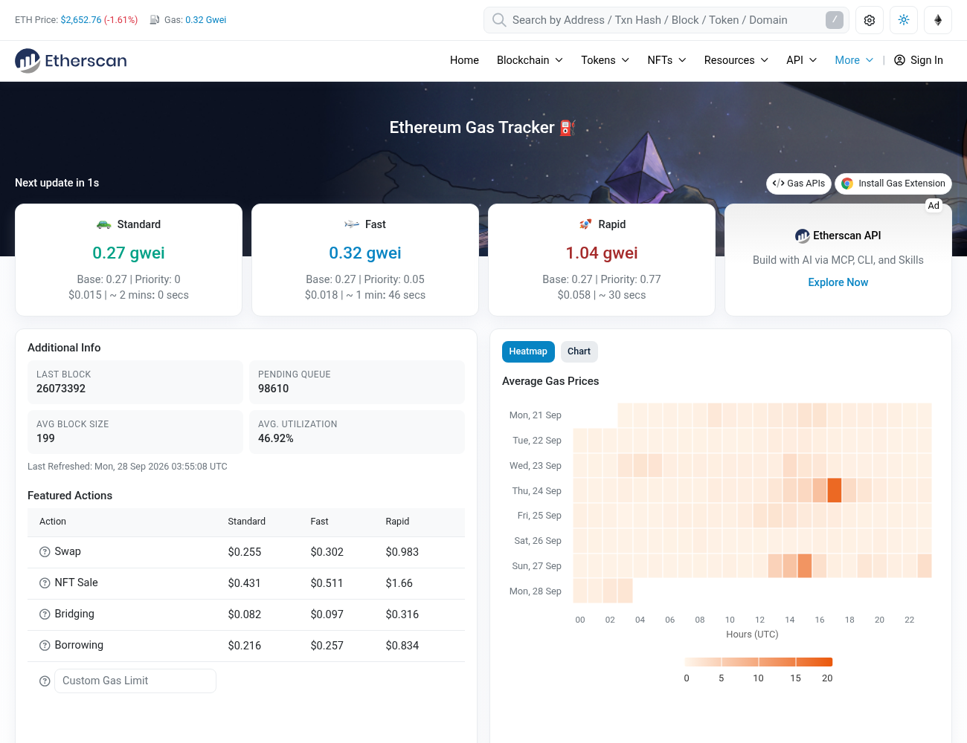The width and height of the screenshot is (967, 743).
Task: Click the Borrowing Rapid cost $0.834
Action: (402, 646)
